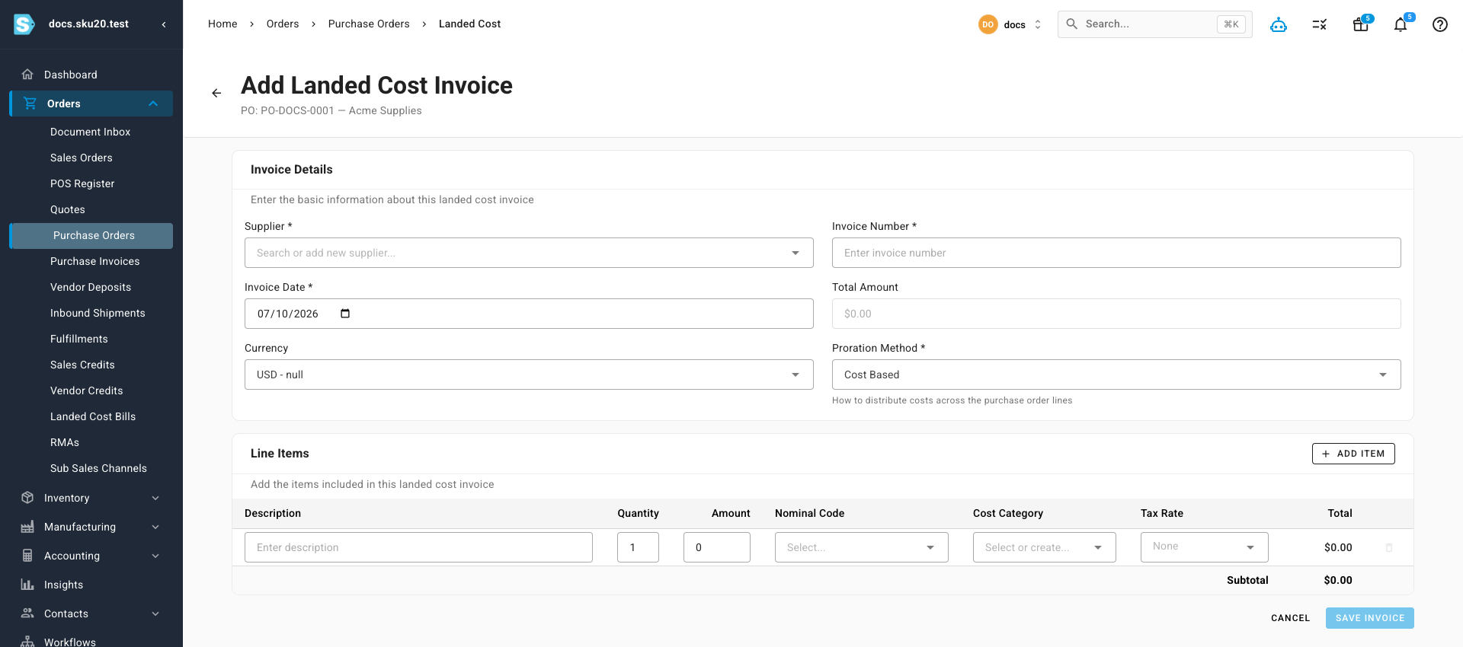
Task: Delete the line item with trash icon
Action: click(1389, 547)
